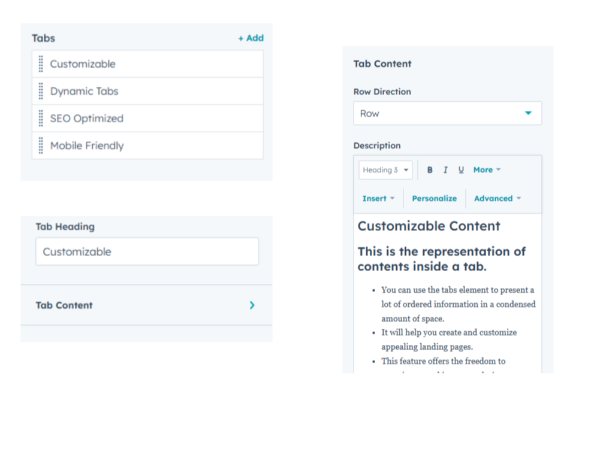This screenshot has height=452, width=603.
Task: Expand the More formatting options menu
Action: [487, 169]
